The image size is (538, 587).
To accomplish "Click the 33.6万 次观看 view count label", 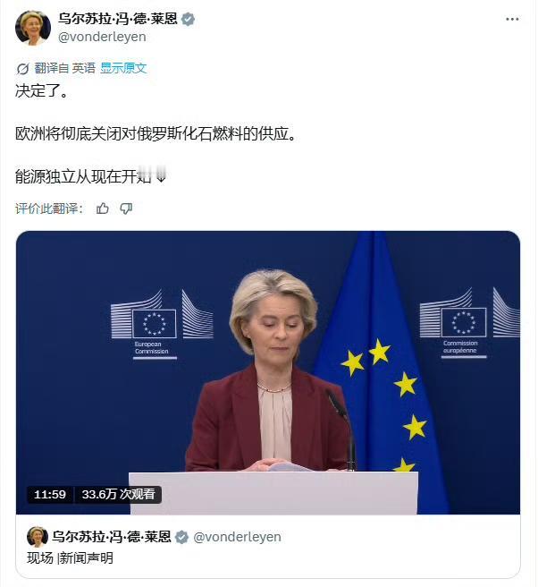I will 118,495.
